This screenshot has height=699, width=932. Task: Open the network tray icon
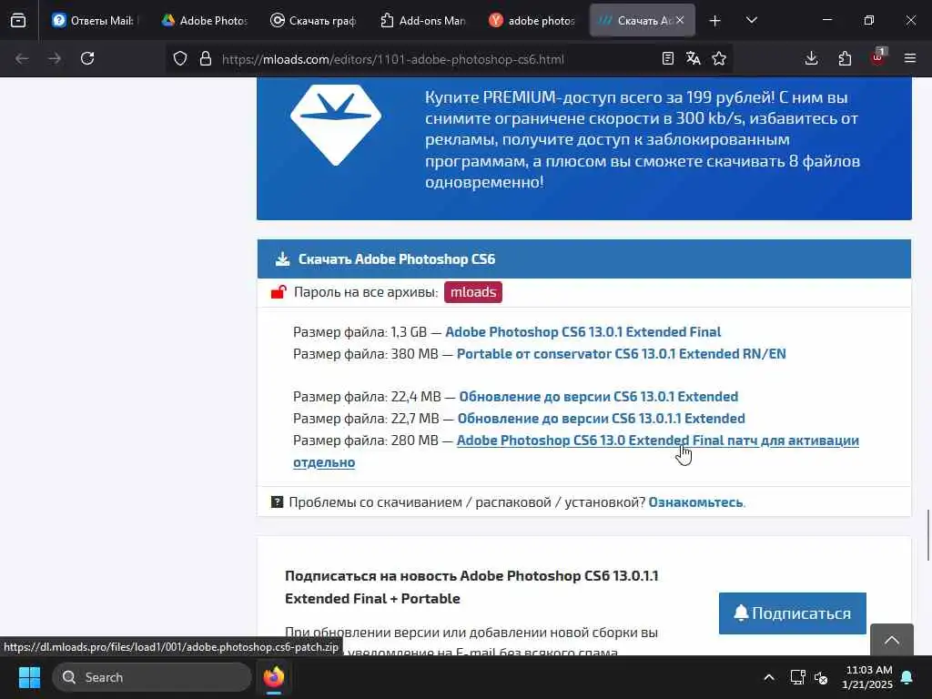(797, 677)
